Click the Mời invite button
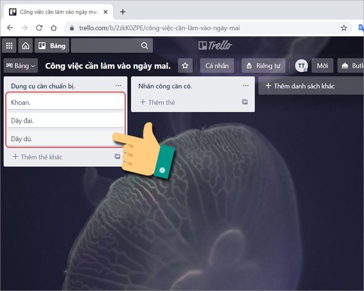364x291 pixels. [x=322, y=65]
